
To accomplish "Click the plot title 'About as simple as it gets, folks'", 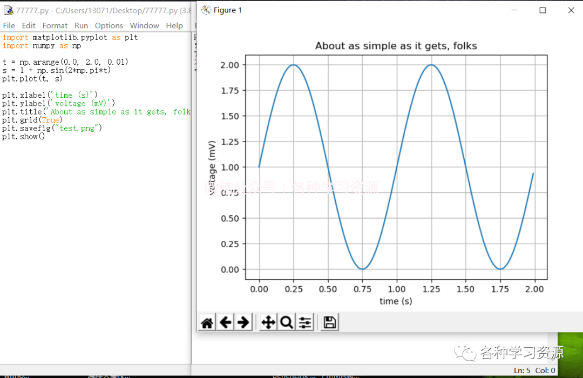I will [396, 46].
